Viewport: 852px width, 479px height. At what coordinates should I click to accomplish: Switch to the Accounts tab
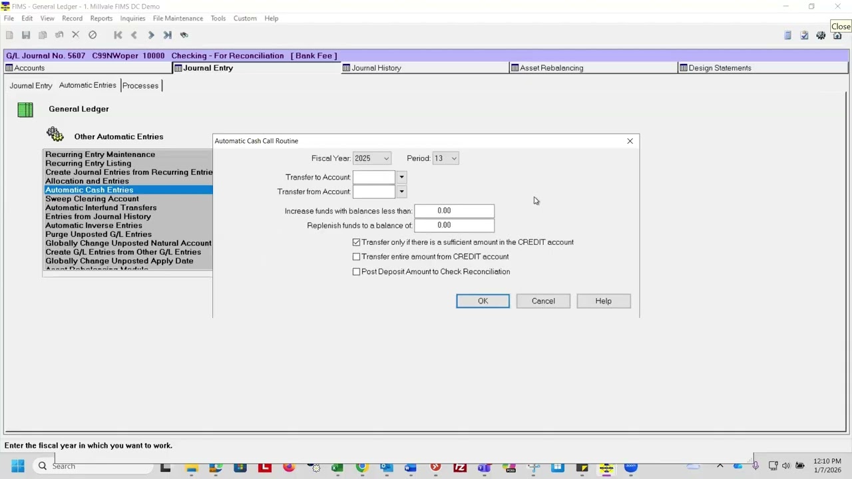88,68
